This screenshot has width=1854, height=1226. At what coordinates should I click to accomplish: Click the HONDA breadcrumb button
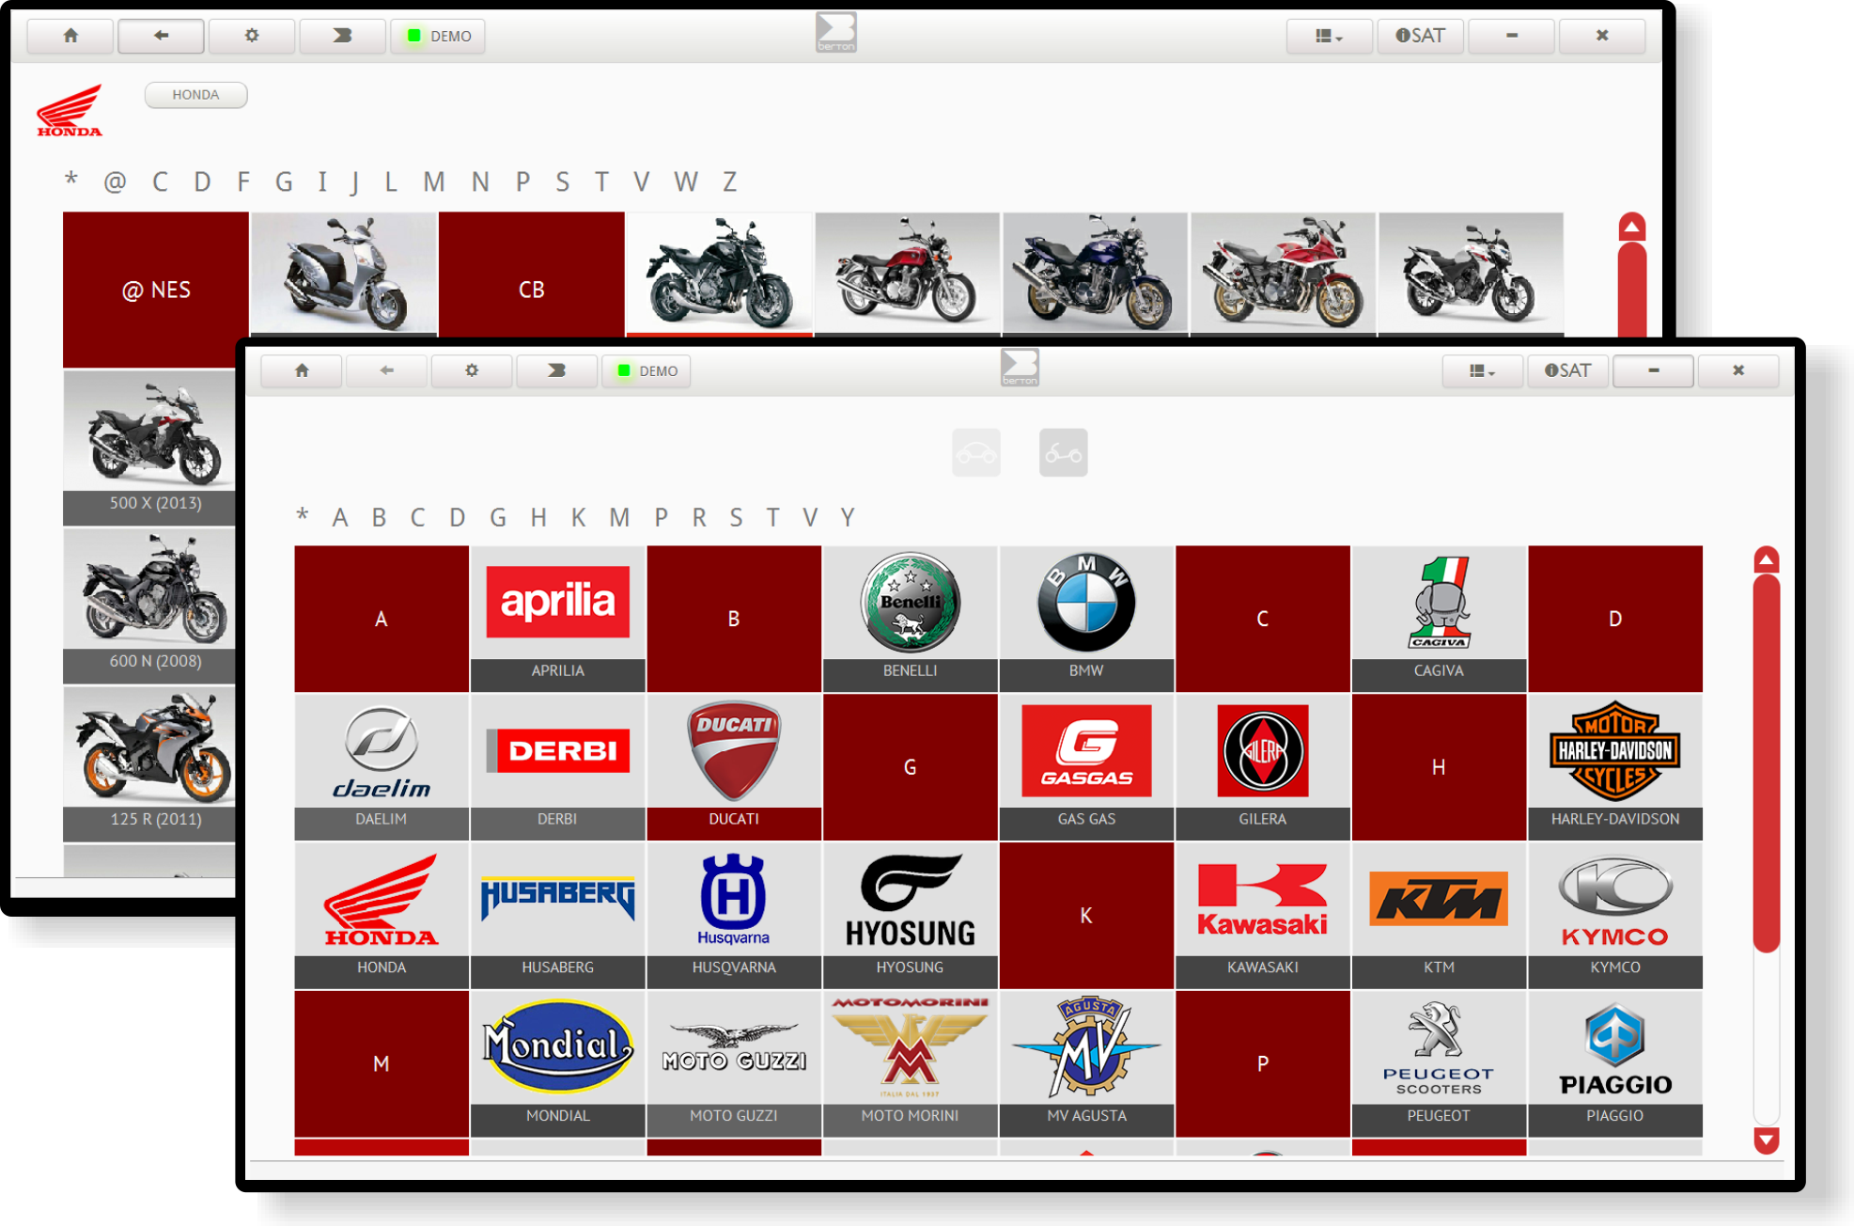[x=195, y=95]
